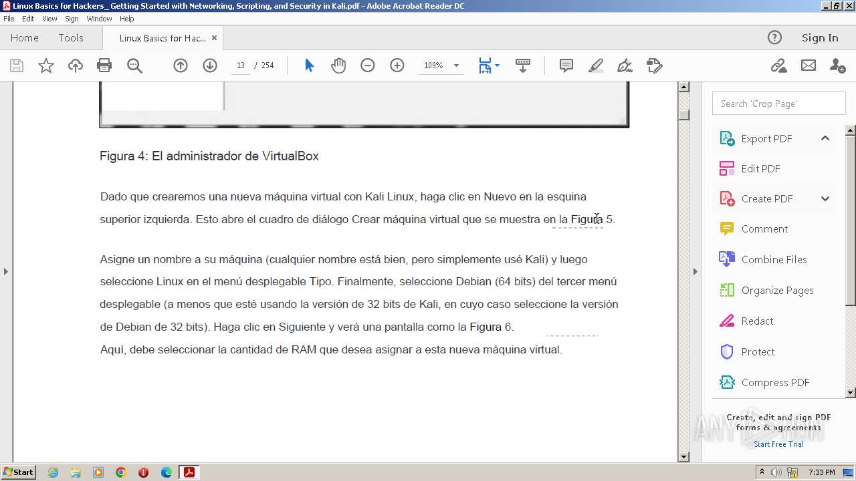Click the share link icon

click(778, 65)
